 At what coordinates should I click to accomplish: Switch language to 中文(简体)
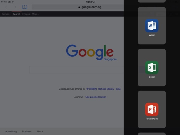coord(91,89)
